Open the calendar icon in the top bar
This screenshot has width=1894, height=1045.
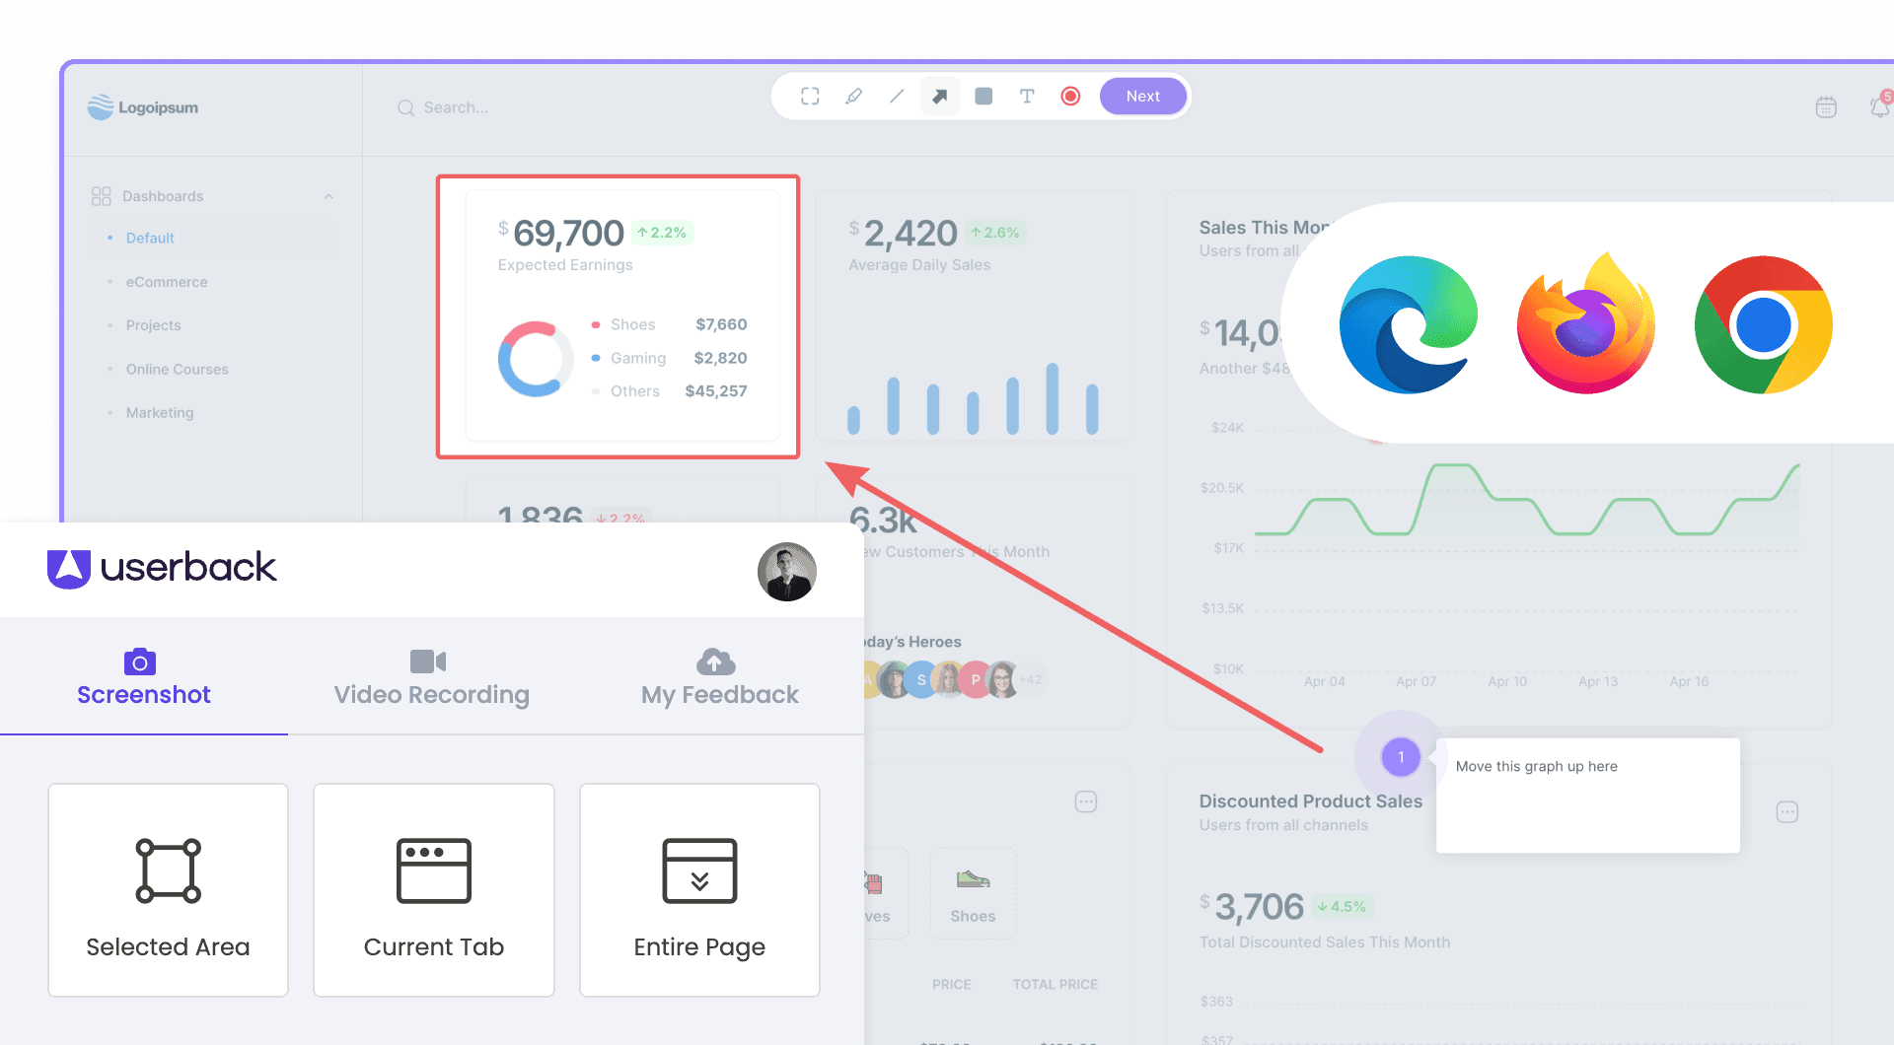point(1827,106)
